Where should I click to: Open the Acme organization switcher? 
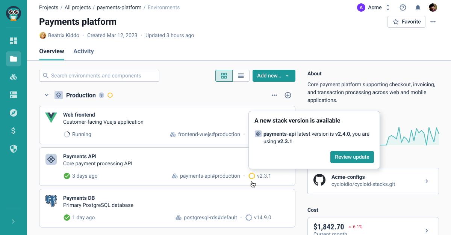click(x=374, y=7)
